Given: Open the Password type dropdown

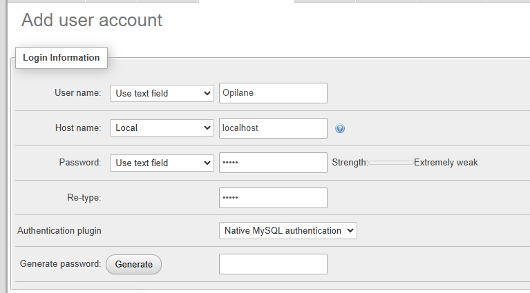Looking at the screenshot, I should point(162,163).
